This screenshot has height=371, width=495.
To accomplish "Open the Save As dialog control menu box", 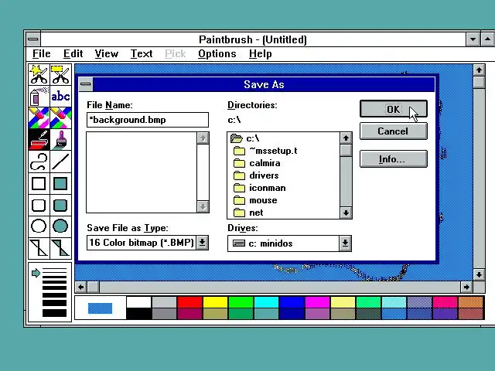I will [86, 84].
